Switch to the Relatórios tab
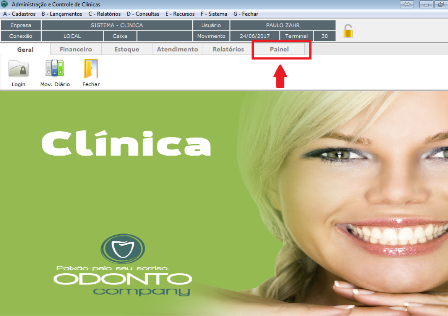448x316 pixels. [x=228, y=49]
